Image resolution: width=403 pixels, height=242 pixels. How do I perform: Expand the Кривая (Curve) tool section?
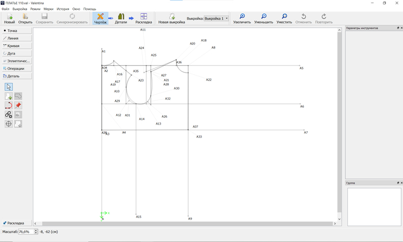coord(16,46)
